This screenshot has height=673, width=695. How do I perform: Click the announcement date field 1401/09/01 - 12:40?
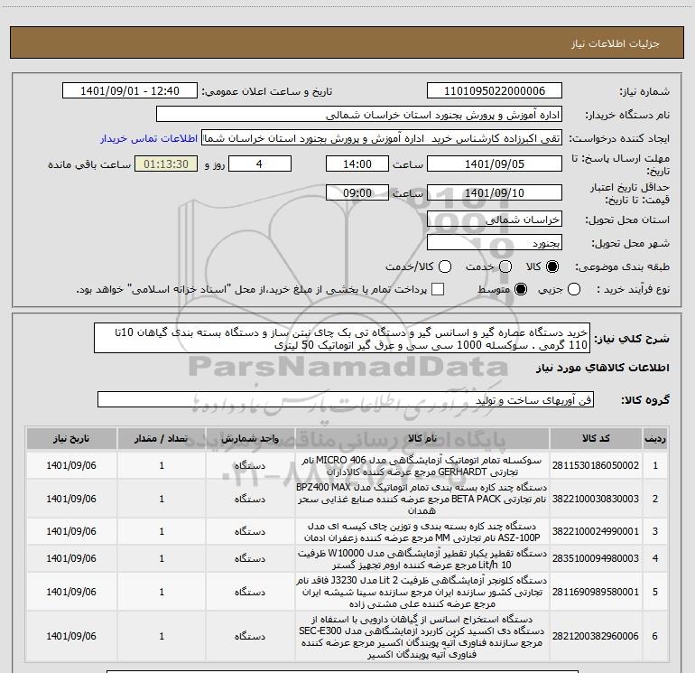[130, 91]
